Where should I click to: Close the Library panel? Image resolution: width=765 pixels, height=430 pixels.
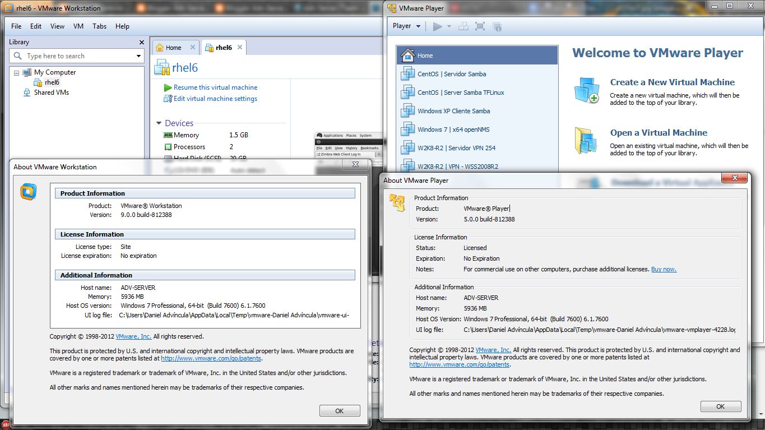(x=142, y=42)
